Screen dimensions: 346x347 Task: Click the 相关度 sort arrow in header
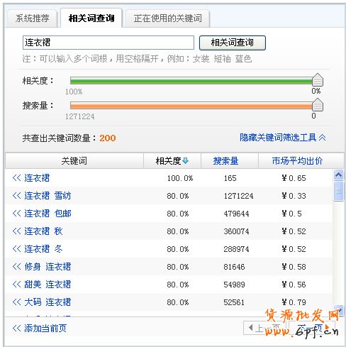186,161
